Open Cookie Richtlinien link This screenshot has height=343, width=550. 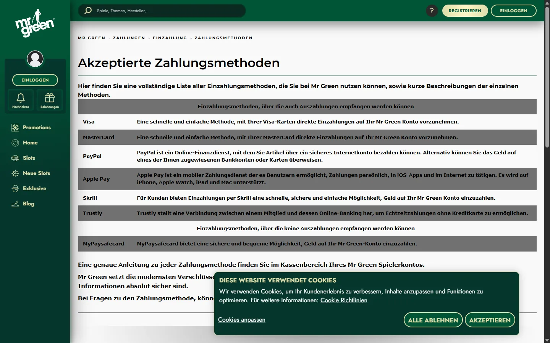[x=344, y=300]
